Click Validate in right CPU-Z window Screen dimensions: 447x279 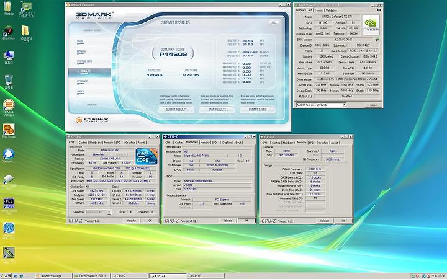click(324, 221)
